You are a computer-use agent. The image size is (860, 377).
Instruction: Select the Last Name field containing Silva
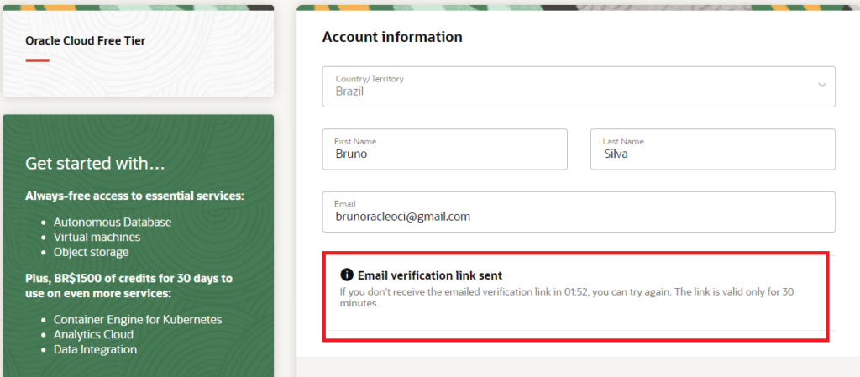(x=713, y=149)
